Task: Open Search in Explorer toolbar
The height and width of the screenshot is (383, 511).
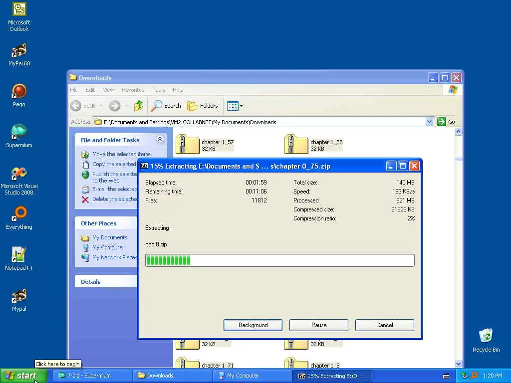Action: tap(166, 106)
